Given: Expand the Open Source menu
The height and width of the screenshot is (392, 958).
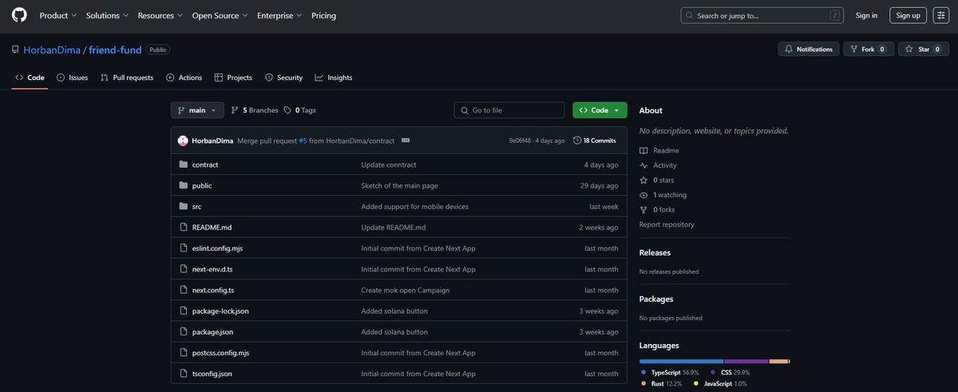Looking at the screenshot, I should tap(220, 15).
